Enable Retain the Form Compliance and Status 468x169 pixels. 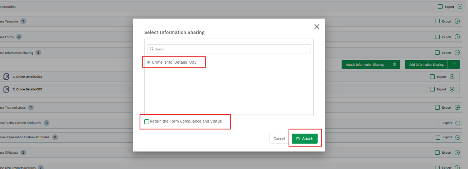pos(147,121)
